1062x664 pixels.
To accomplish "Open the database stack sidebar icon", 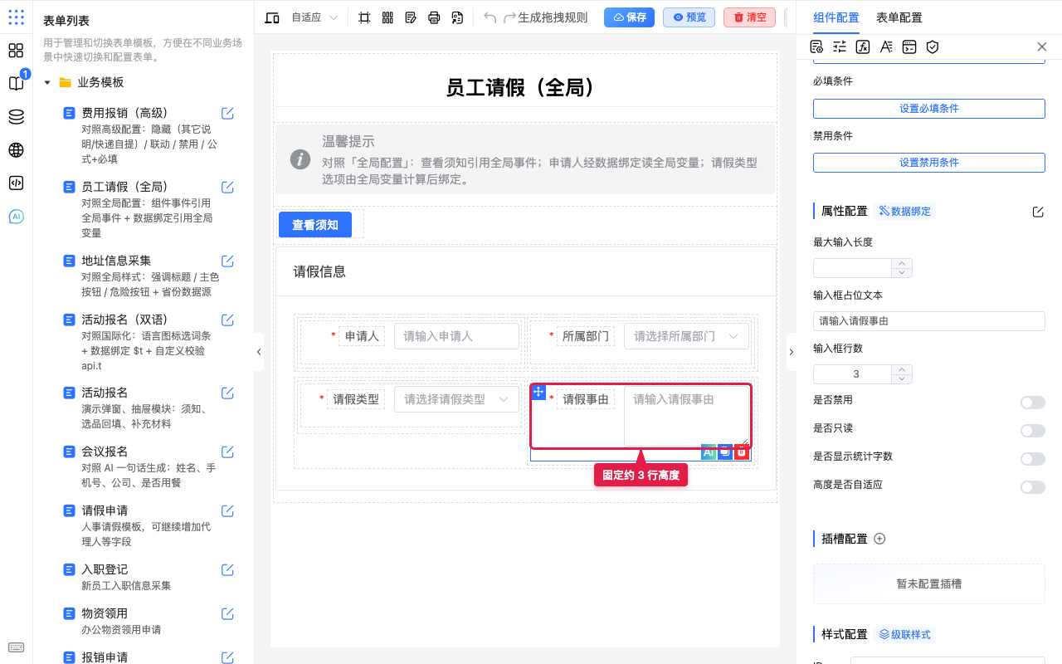I will pyautogui.click(x=16, y=117).
